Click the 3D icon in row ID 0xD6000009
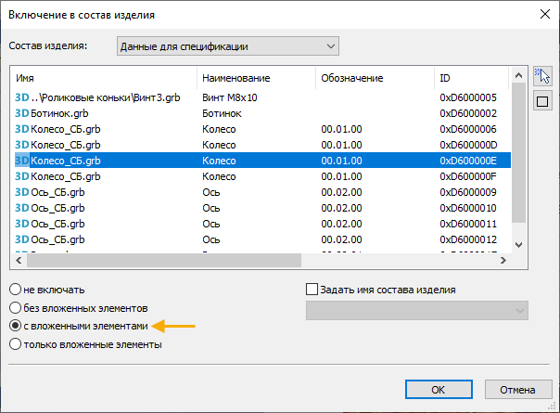This screenshot has width=560, height=413. pyautogui.click(x=21, y=192)
